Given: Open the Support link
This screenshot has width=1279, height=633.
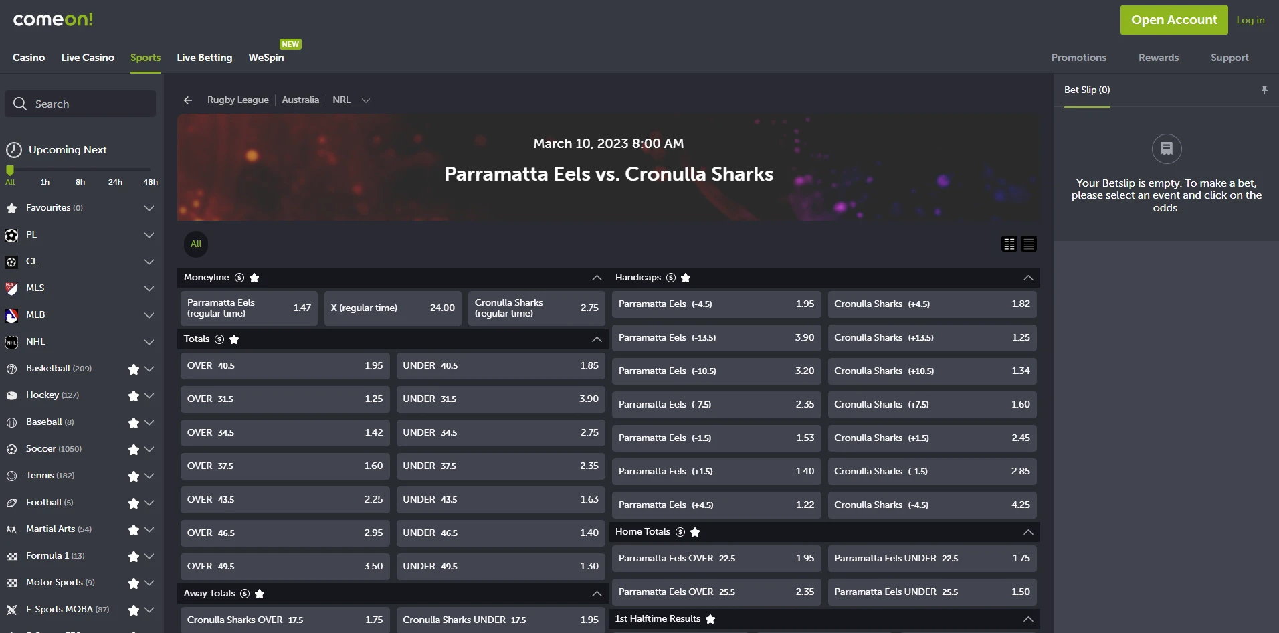Looking at the screenshot, I should 1229,58.
